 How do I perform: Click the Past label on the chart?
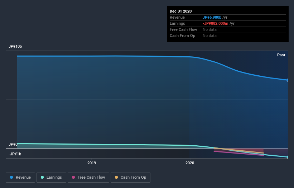coord(281,55)
